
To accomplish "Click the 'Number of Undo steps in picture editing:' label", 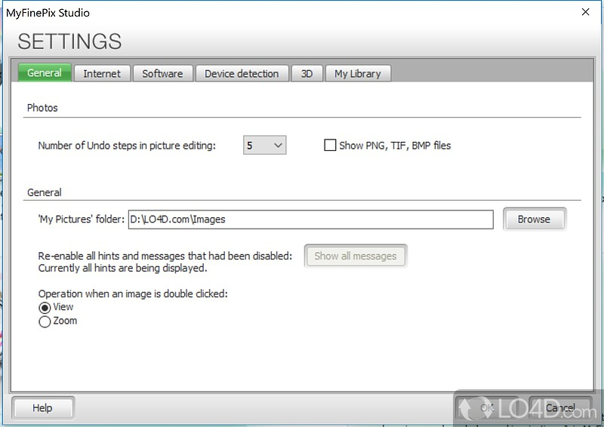I will click(127, 146).
